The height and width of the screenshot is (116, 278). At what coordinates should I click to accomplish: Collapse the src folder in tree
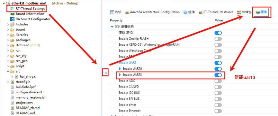coord(8,71)
